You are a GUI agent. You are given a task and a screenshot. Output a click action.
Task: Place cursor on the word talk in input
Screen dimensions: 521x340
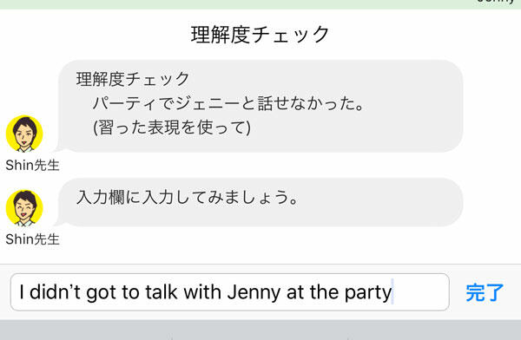point(162,291)
